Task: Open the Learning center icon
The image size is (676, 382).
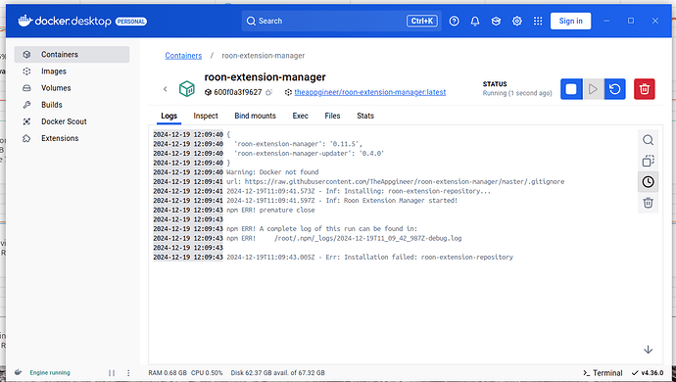Action: coord(496,21)
